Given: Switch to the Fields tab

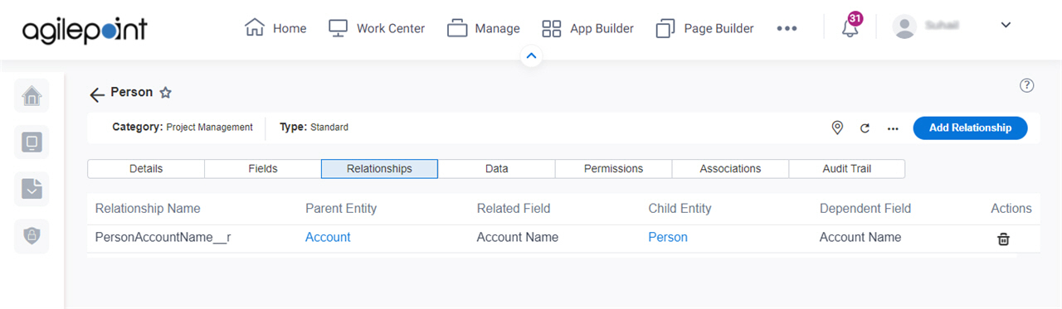Looking at the screenshot, I should [263, 168].
